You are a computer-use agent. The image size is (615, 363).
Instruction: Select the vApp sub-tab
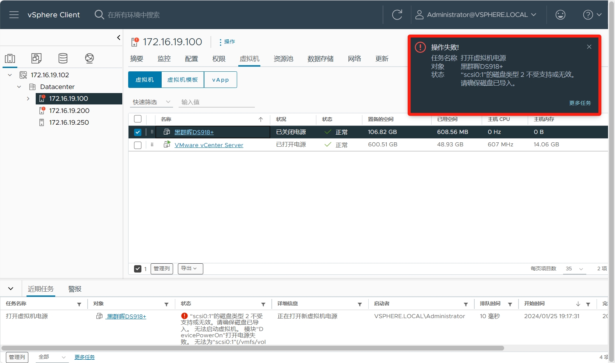point(221,80)
